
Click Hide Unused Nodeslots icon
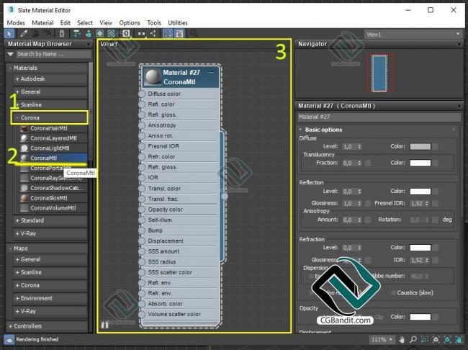[89, 34]
